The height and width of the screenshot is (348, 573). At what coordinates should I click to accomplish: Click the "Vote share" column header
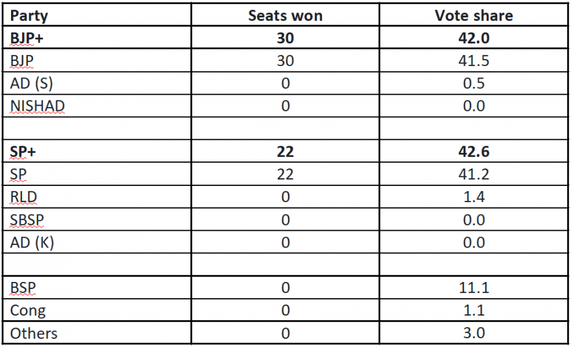[474, 16]
